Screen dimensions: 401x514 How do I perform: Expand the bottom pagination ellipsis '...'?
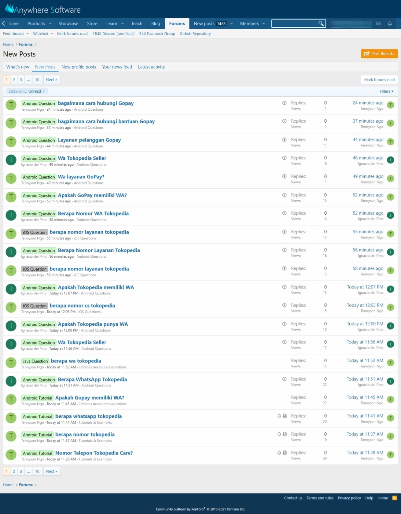pos(29,471)
